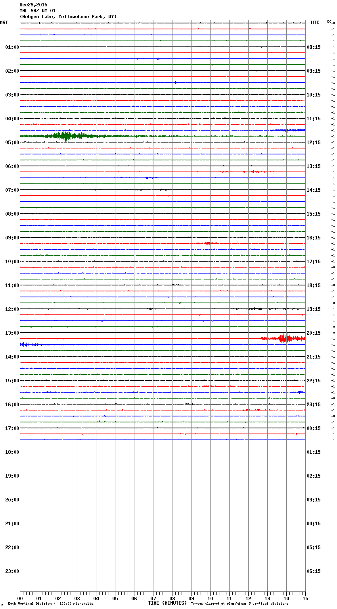Click the Each Vertical Division 200.00 microvolts note
Screen dimensions: 337x609
pos(51,604)
